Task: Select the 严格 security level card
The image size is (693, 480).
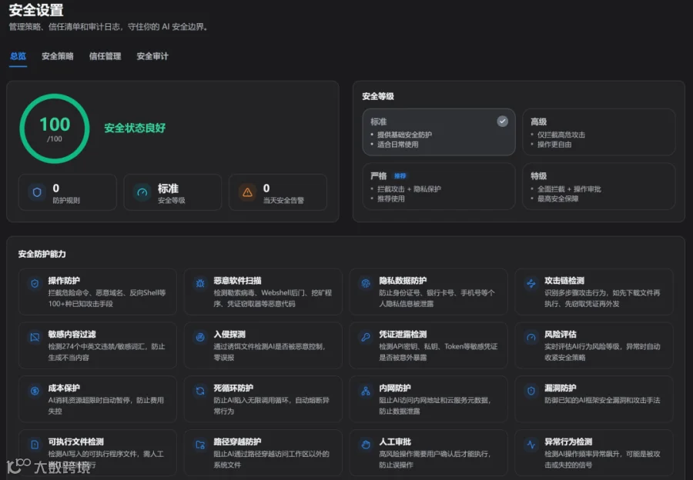Action: [x=438, y=186]
